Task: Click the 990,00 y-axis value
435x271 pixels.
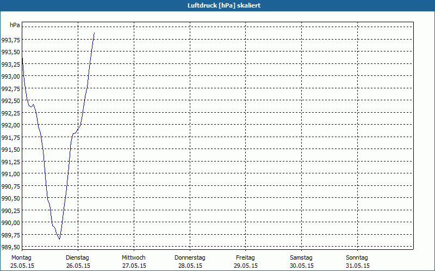Action: (11, 223)
